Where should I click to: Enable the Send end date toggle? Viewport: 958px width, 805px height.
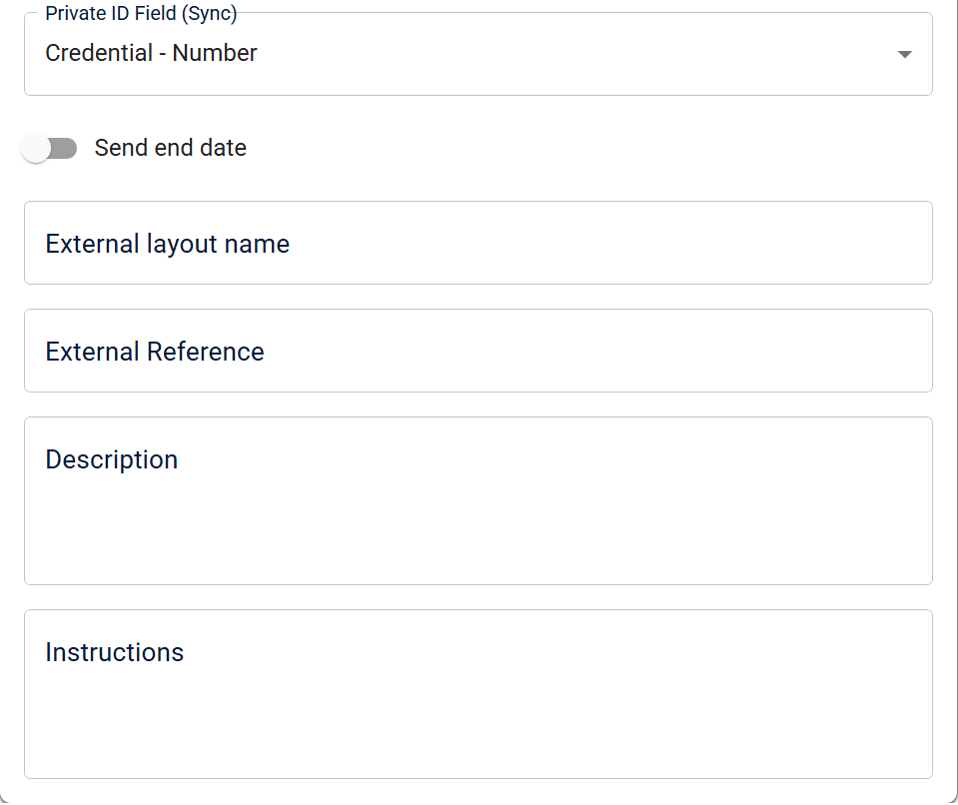tap(48, 148)
